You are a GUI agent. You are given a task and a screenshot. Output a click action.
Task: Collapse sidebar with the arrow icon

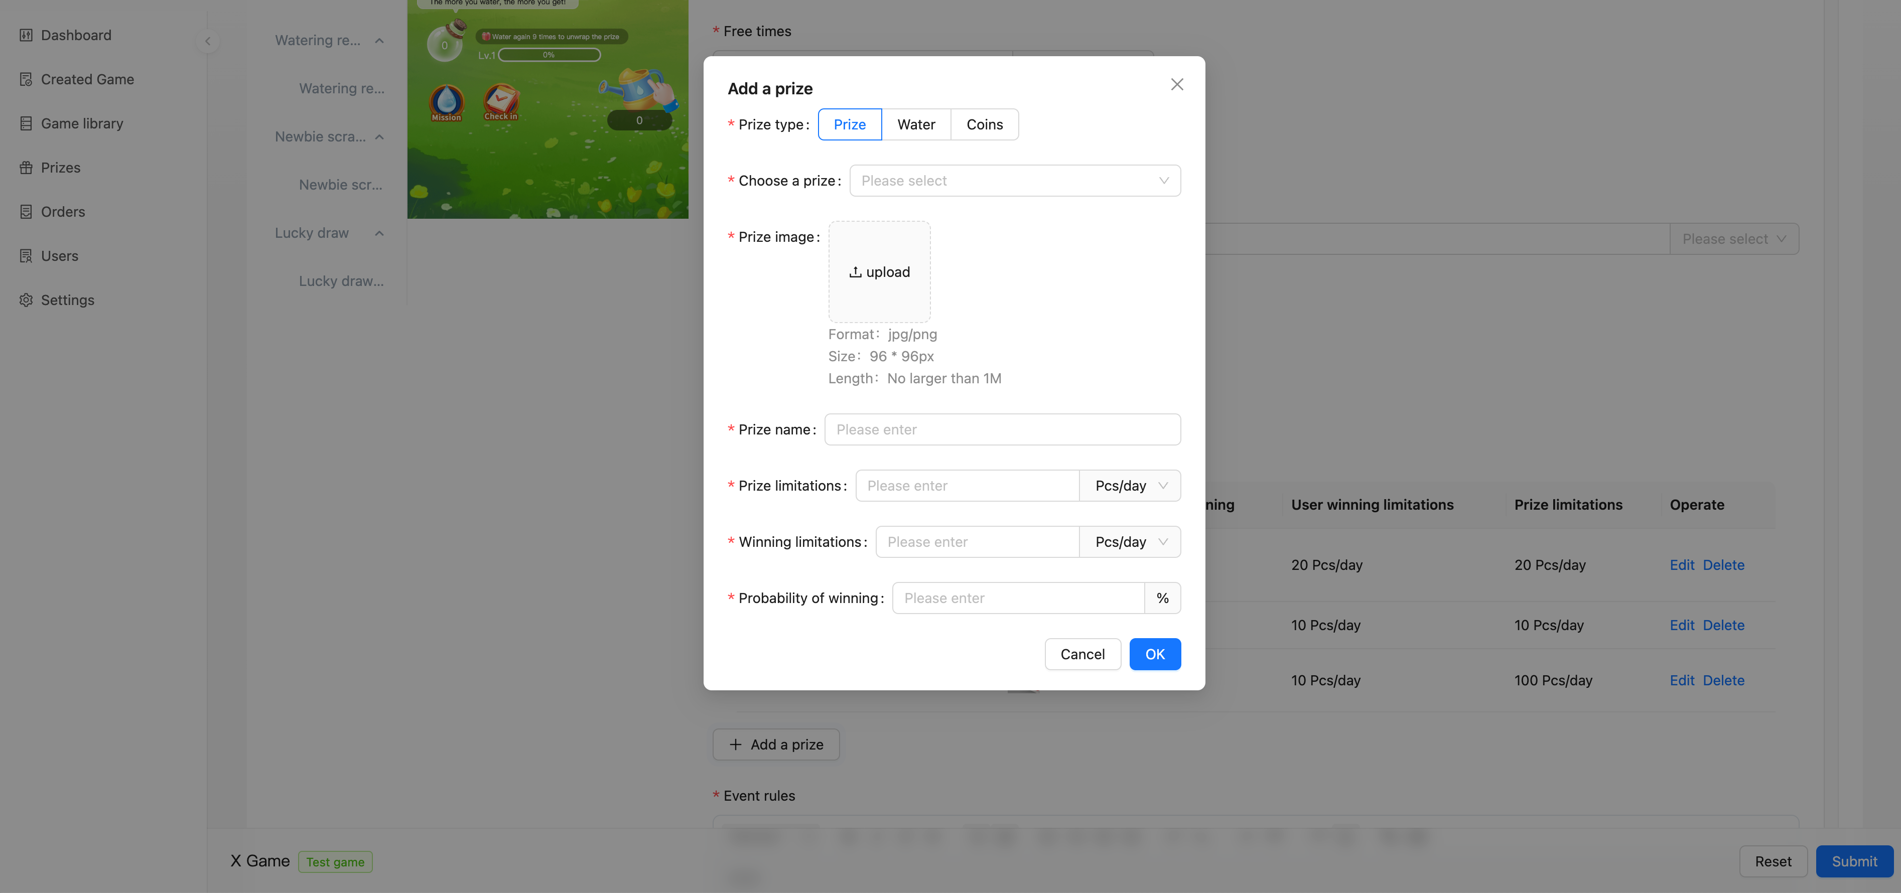pos(208,41)
